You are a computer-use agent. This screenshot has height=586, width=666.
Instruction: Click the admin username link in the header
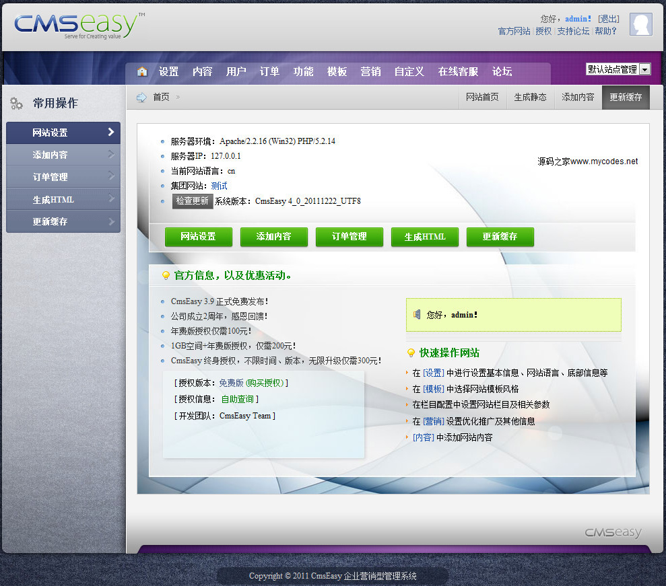coord(578,19)
